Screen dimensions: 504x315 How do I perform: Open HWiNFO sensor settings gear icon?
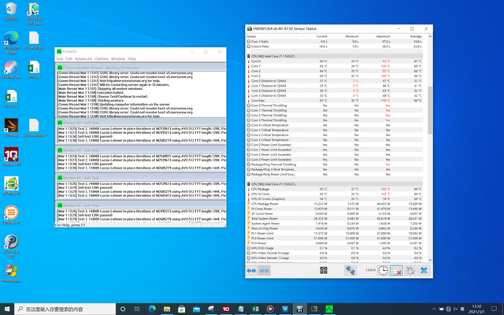pyautogui.click(x=410, y=270)
